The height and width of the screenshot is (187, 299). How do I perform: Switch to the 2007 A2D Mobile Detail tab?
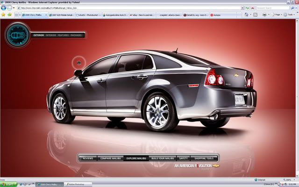coord(61,15)
